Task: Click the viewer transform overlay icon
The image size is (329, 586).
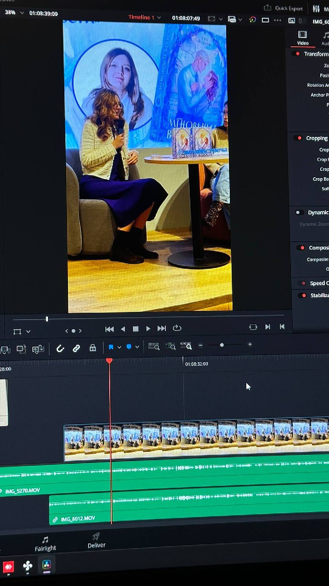Action: [x=17, y=331]
